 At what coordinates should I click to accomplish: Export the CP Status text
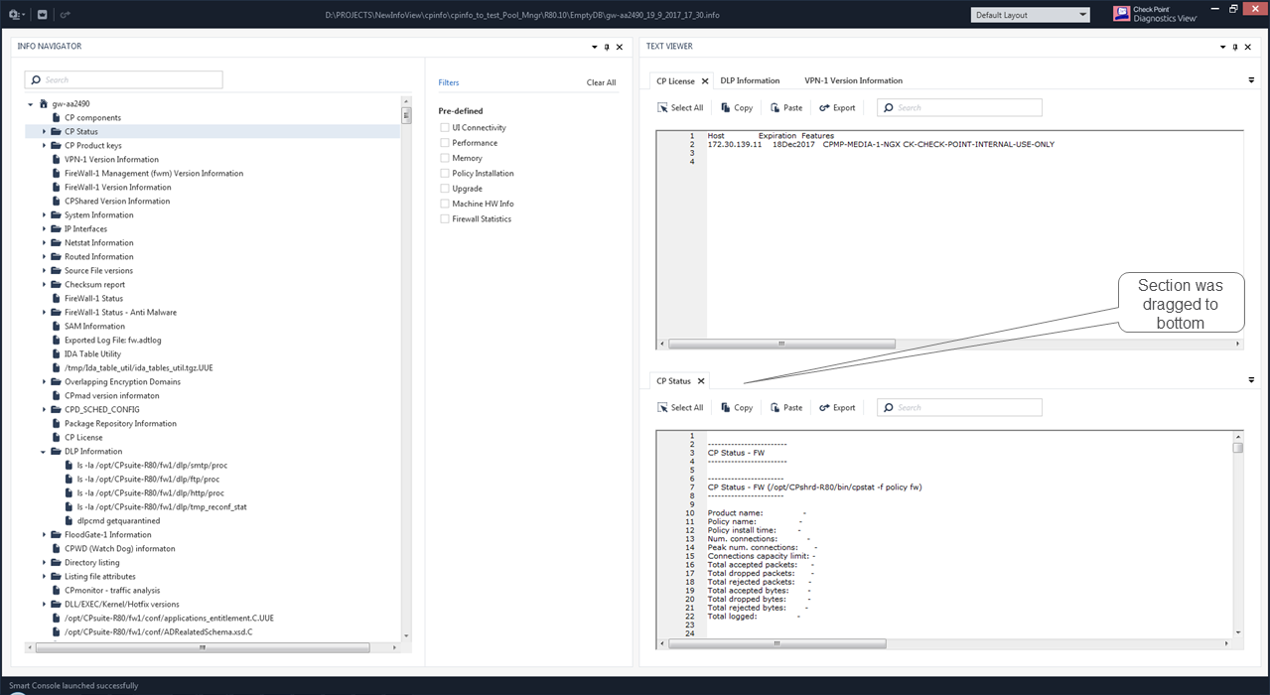point(837,407)
